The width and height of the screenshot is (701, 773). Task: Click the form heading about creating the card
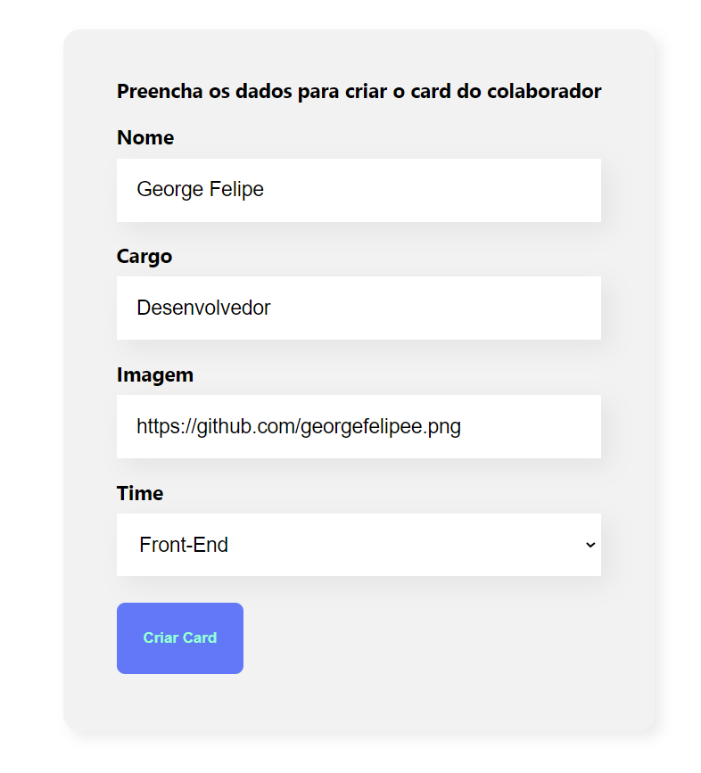(x=358, y=91)
